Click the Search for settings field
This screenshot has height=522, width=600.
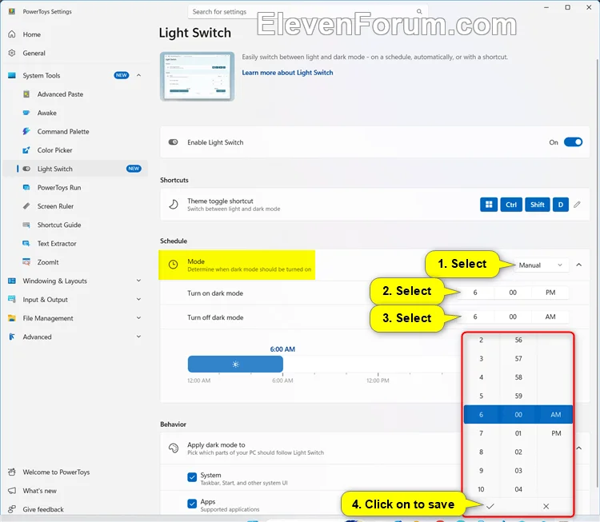[x=308, y=11]
